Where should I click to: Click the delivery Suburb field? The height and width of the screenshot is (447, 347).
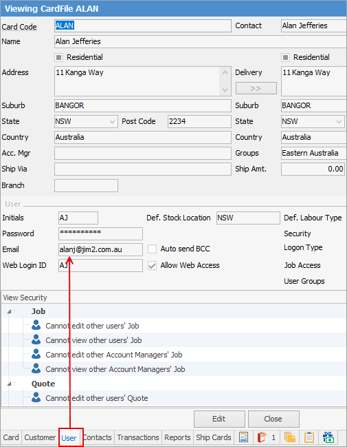tap(314, 106)
